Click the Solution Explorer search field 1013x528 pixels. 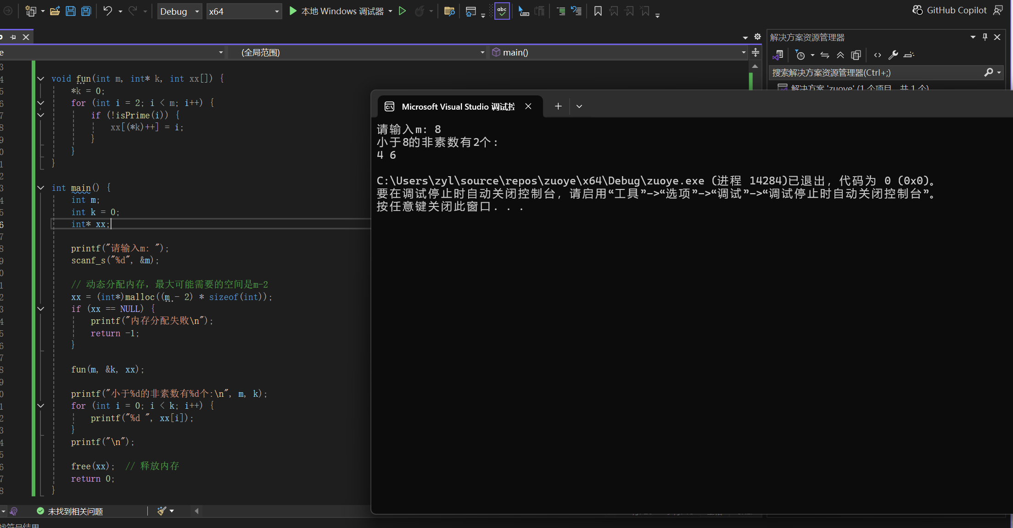(x=874, y=72)
